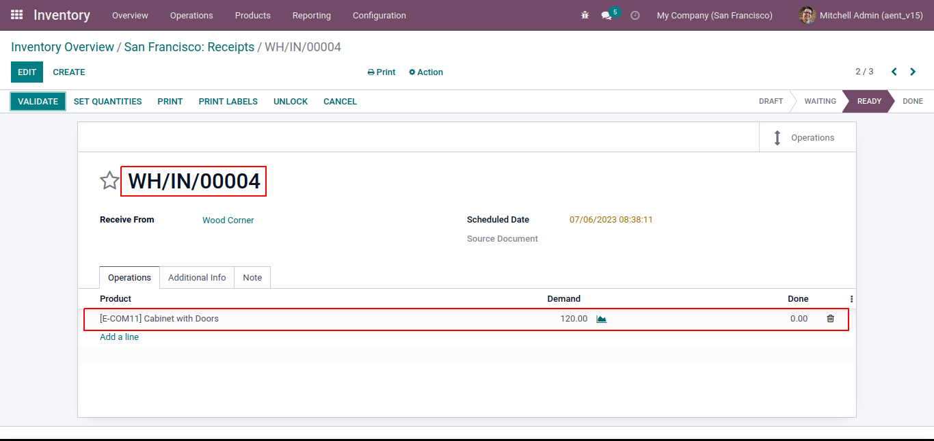Click the EDIT button

[27, 72]
